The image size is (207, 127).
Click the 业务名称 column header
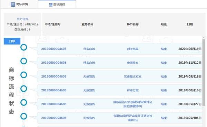[87, 24]
